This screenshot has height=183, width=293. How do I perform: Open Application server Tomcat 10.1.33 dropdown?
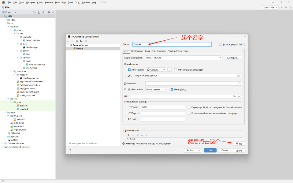click(183, 58)
